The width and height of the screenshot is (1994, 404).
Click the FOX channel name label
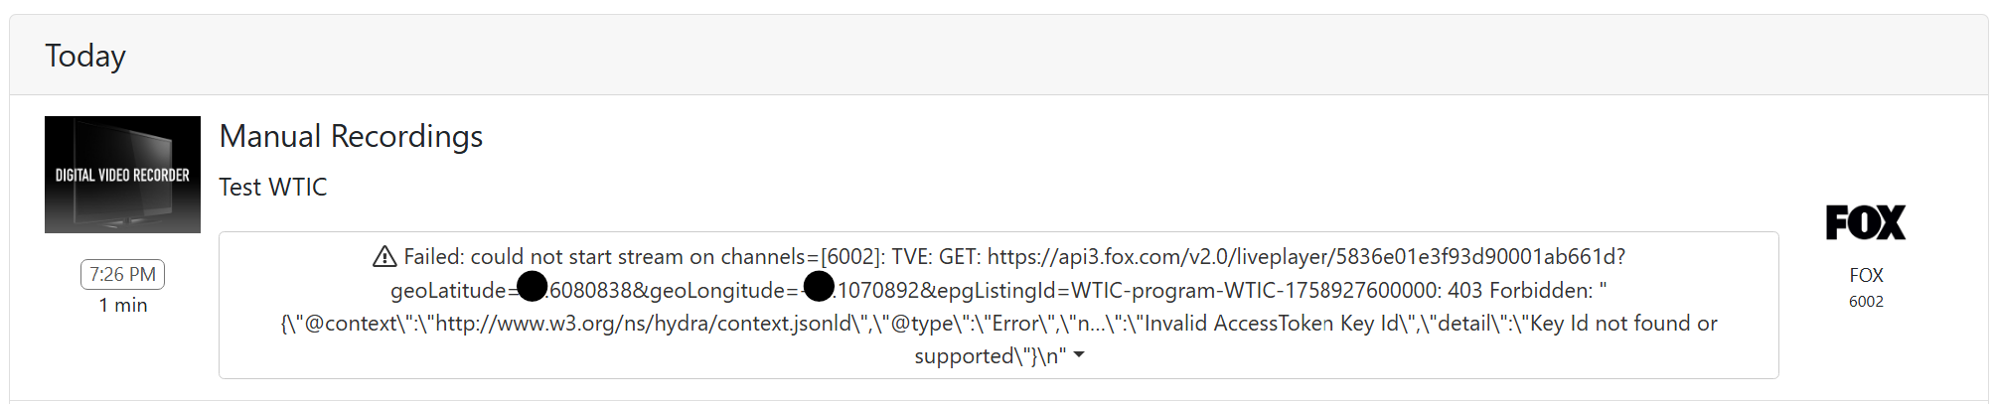pyautogui.click(x=1866, y=275)
